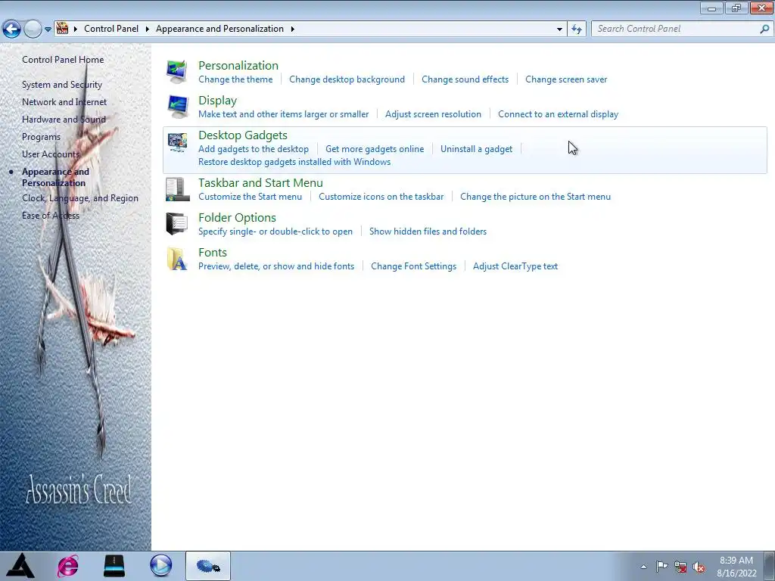The image size is (775, 581).
Task: Click Change the picture on Start menu
Action: (x=535, y=197)
